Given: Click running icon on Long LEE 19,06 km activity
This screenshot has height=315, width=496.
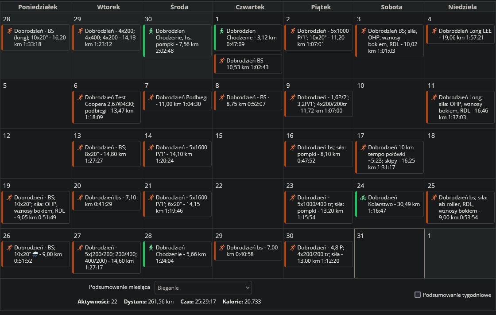Looking at the screenshot, I should pyautogui.click(x=434, y=31).
